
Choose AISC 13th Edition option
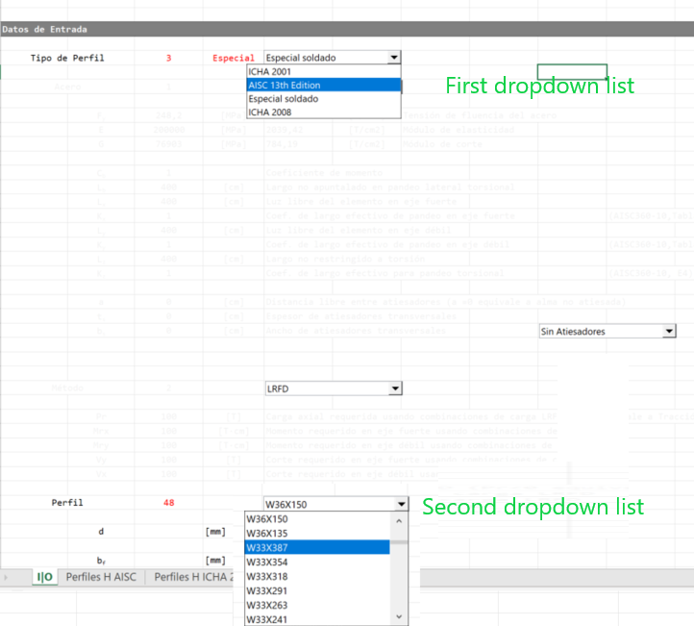(324, 85)
